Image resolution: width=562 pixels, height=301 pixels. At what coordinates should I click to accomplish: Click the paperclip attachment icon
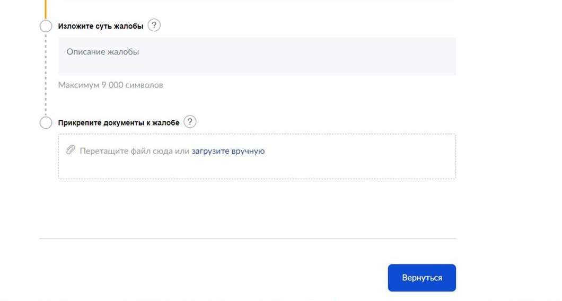pos(71,150)
